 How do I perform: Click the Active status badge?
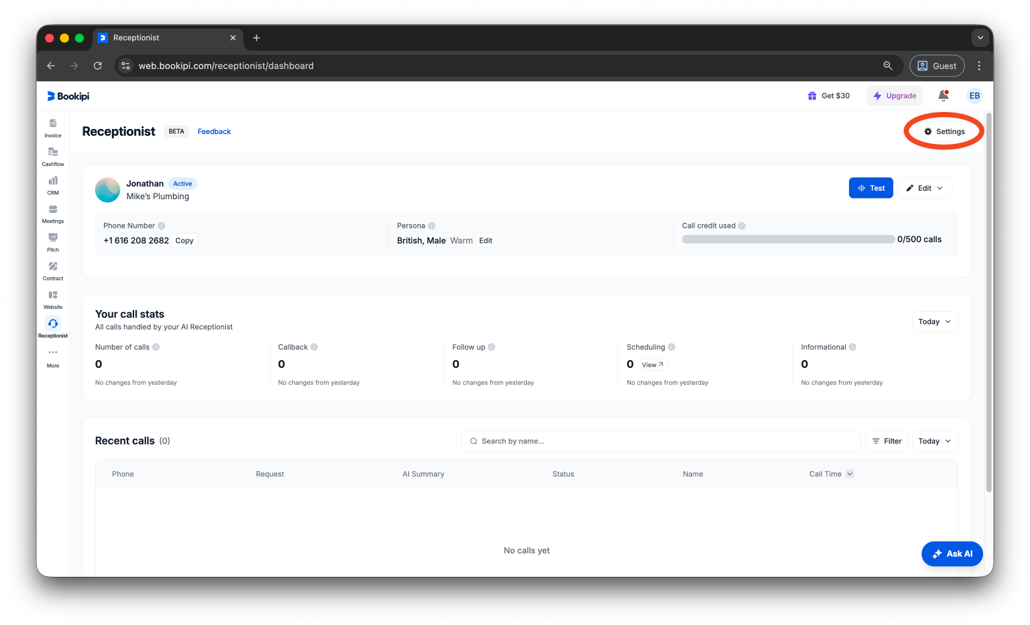[182, 184]
